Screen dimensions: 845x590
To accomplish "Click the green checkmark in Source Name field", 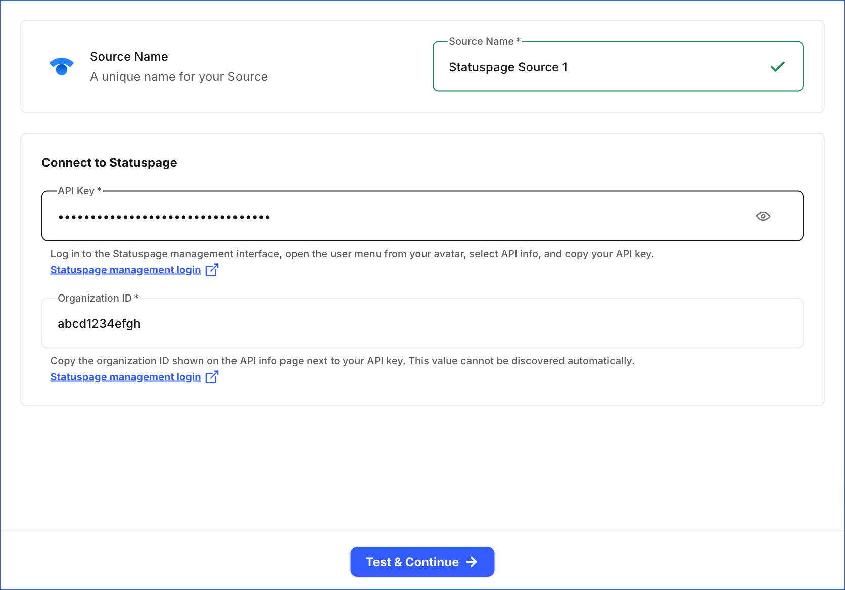I will coord(777,66).
